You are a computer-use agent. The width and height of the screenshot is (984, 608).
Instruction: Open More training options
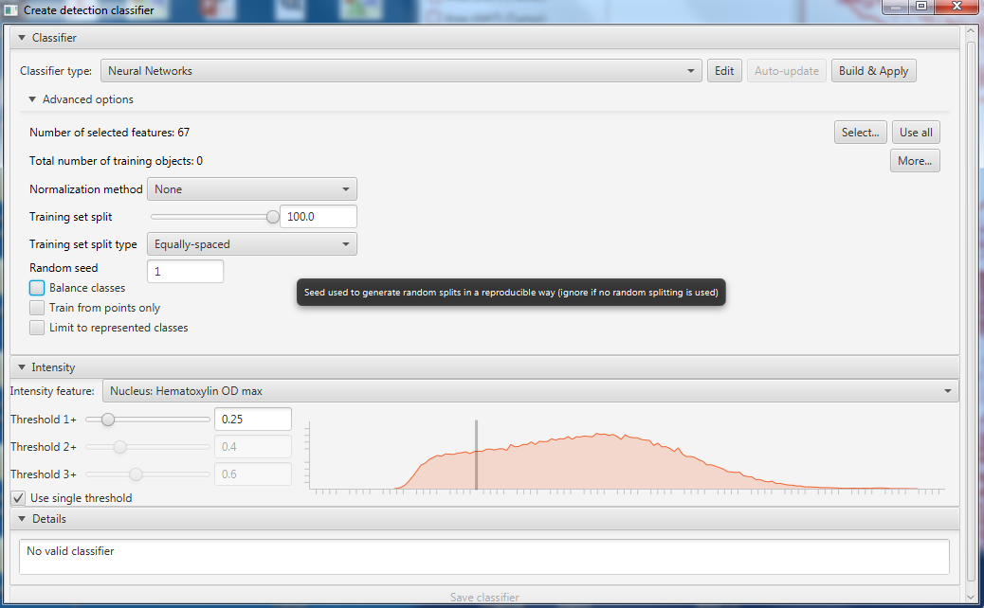913,160
